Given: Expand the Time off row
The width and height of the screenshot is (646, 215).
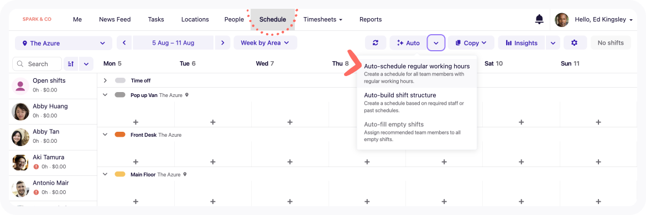Looking at the screenshot, I should [105, 80].
